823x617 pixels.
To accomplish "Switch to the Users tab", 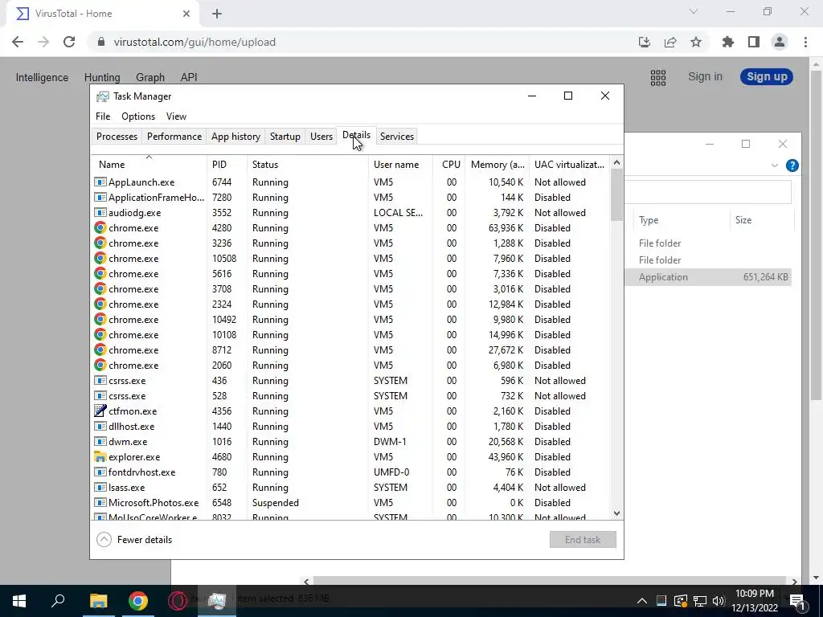I will pyautogui.click(x=321, y=137).
